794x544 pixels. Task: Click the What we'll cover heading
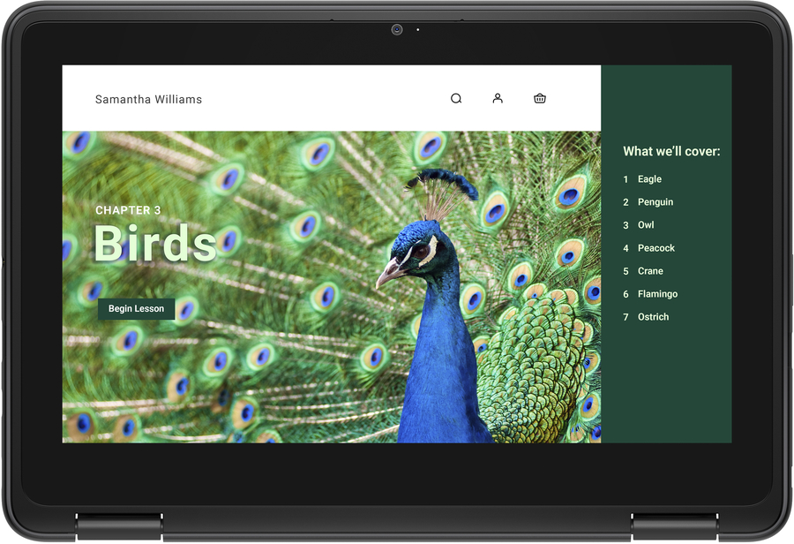pyautogui.click(x=671, y=151)
